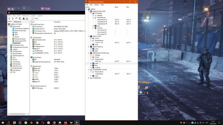This screenshot has width=223, height=125.
Task: Click the GPU Core temperature row
Action: click(x=111, y=61)
